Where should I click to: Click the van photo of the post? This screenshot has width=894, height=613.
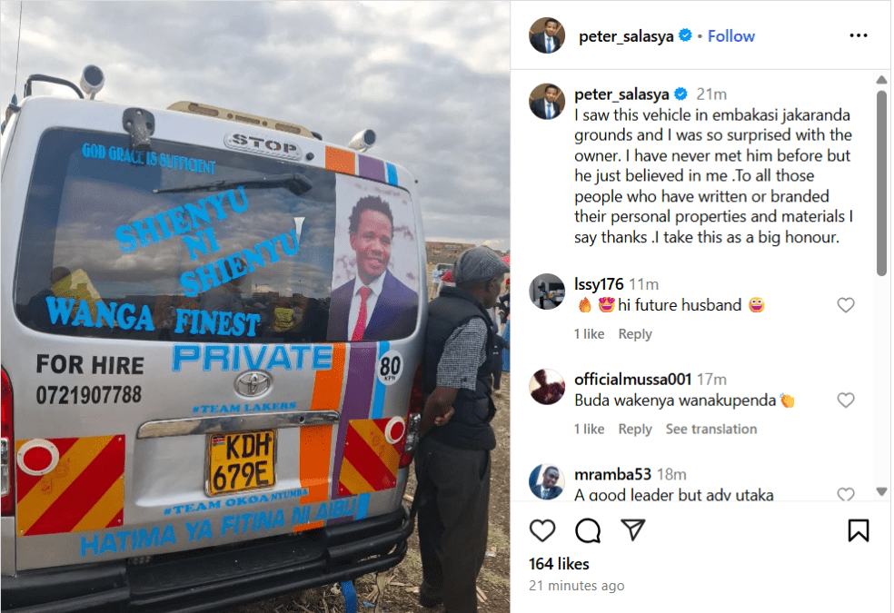pyautogui.click(x=255, y=307)
